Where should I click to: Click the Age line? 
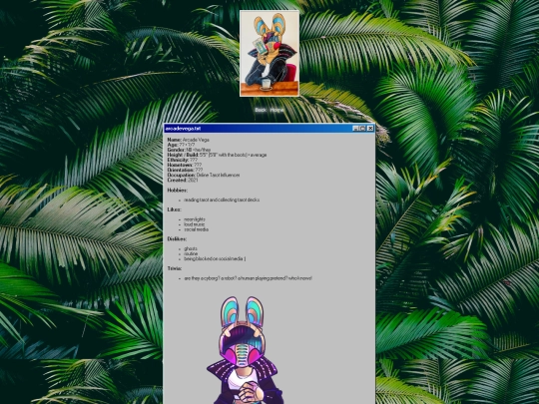click(181, 145)
